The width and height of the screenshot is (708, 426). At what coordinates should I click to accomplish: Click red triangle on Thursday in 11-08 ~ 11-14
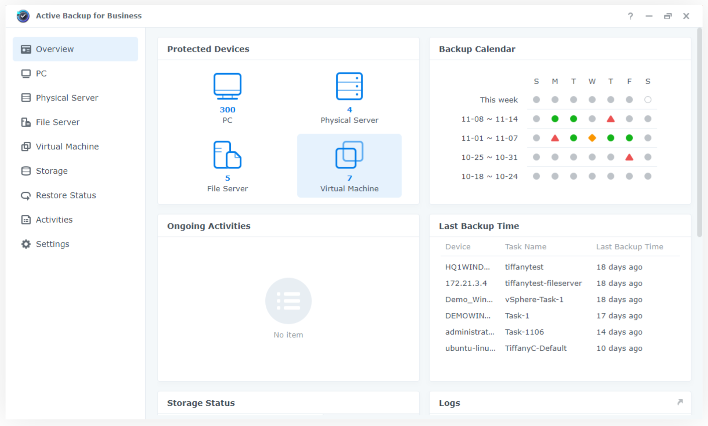pos(610,119)
